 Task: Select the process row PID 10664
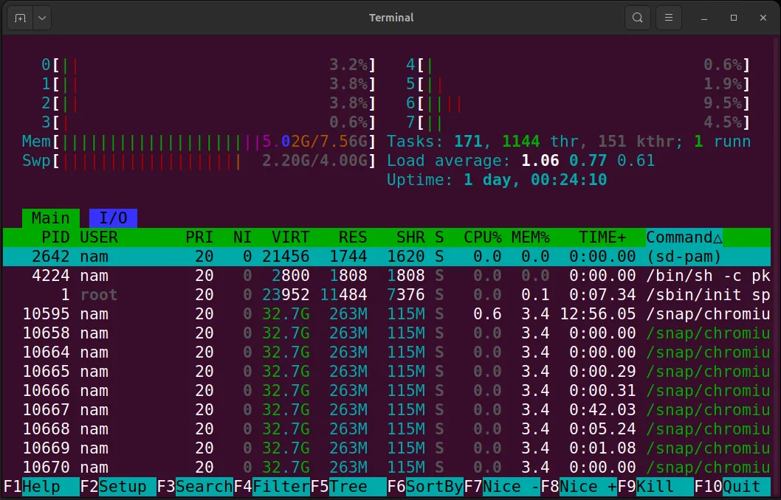(387, 353)
